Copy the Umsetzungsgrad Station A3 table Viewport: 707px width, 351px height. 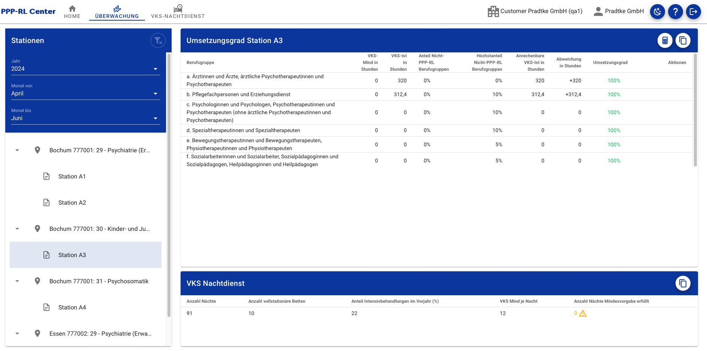683,40
